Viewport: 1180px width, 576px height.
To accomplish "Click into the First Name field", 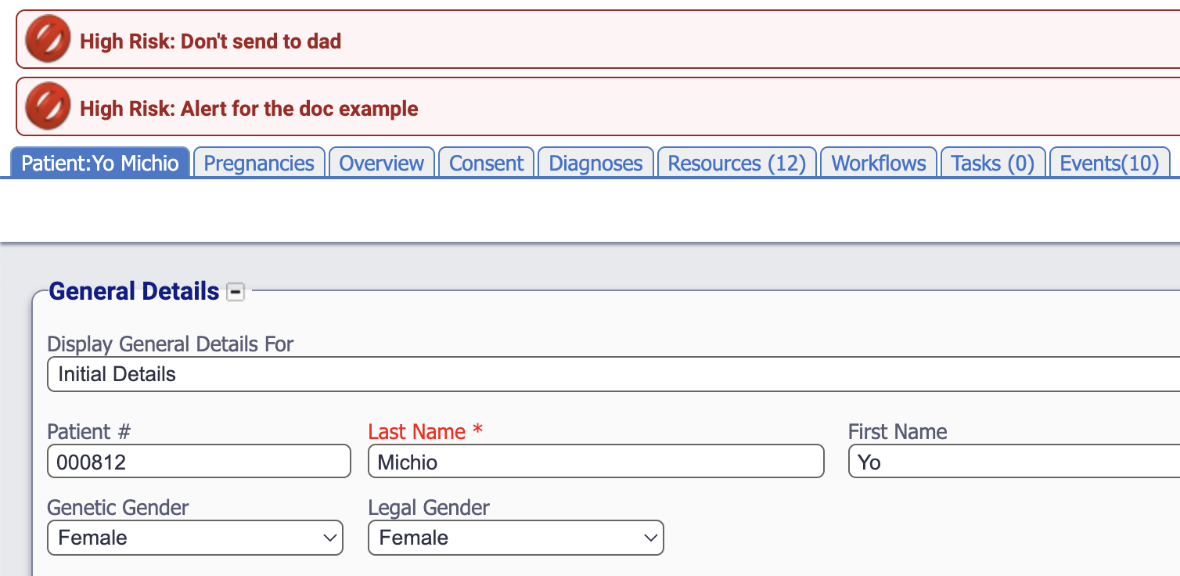I will pyautogui.click(x=1014, y=462).
